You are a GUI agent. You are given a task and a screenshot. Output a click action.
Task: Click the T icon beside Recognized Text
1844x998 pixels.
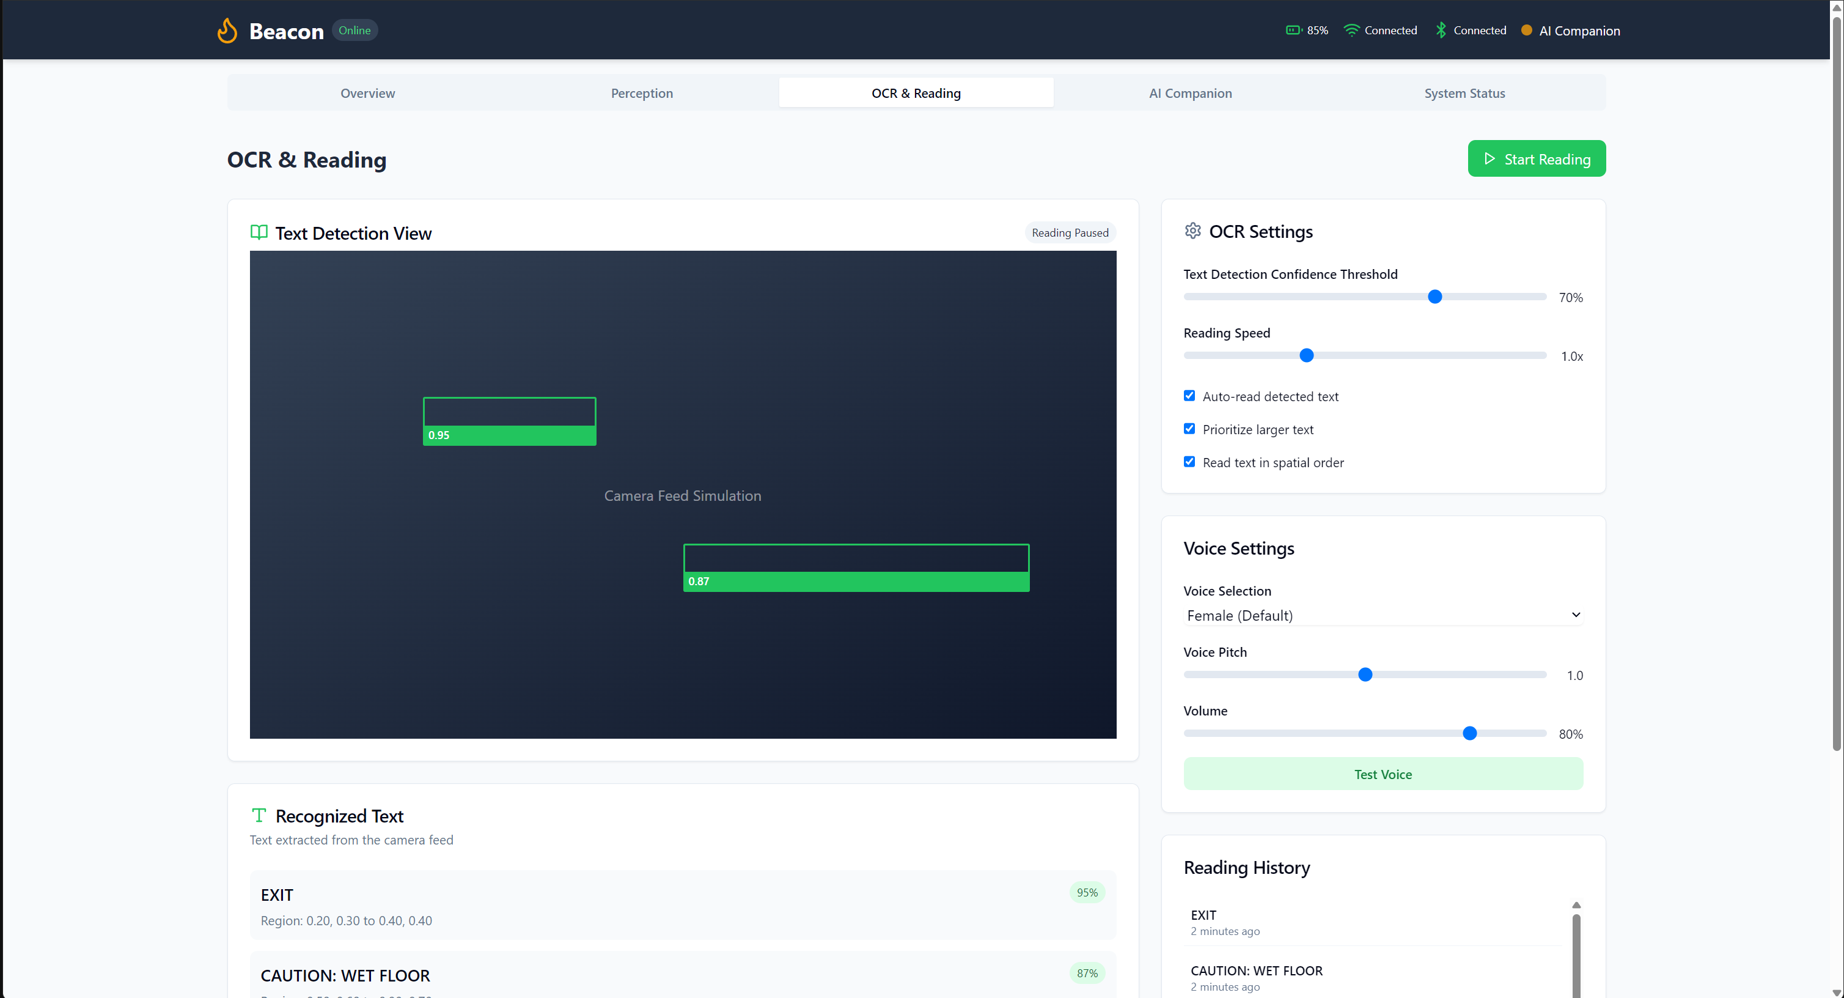point(259,815)
